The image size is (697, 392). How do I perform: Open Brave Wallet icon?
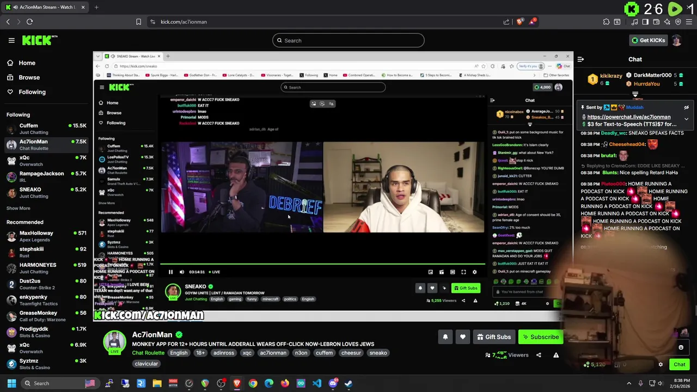tap(656, 22)
